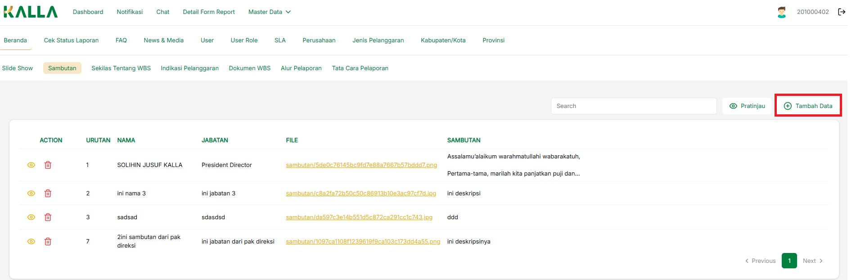Open the News & Media tab

point(163,41)
